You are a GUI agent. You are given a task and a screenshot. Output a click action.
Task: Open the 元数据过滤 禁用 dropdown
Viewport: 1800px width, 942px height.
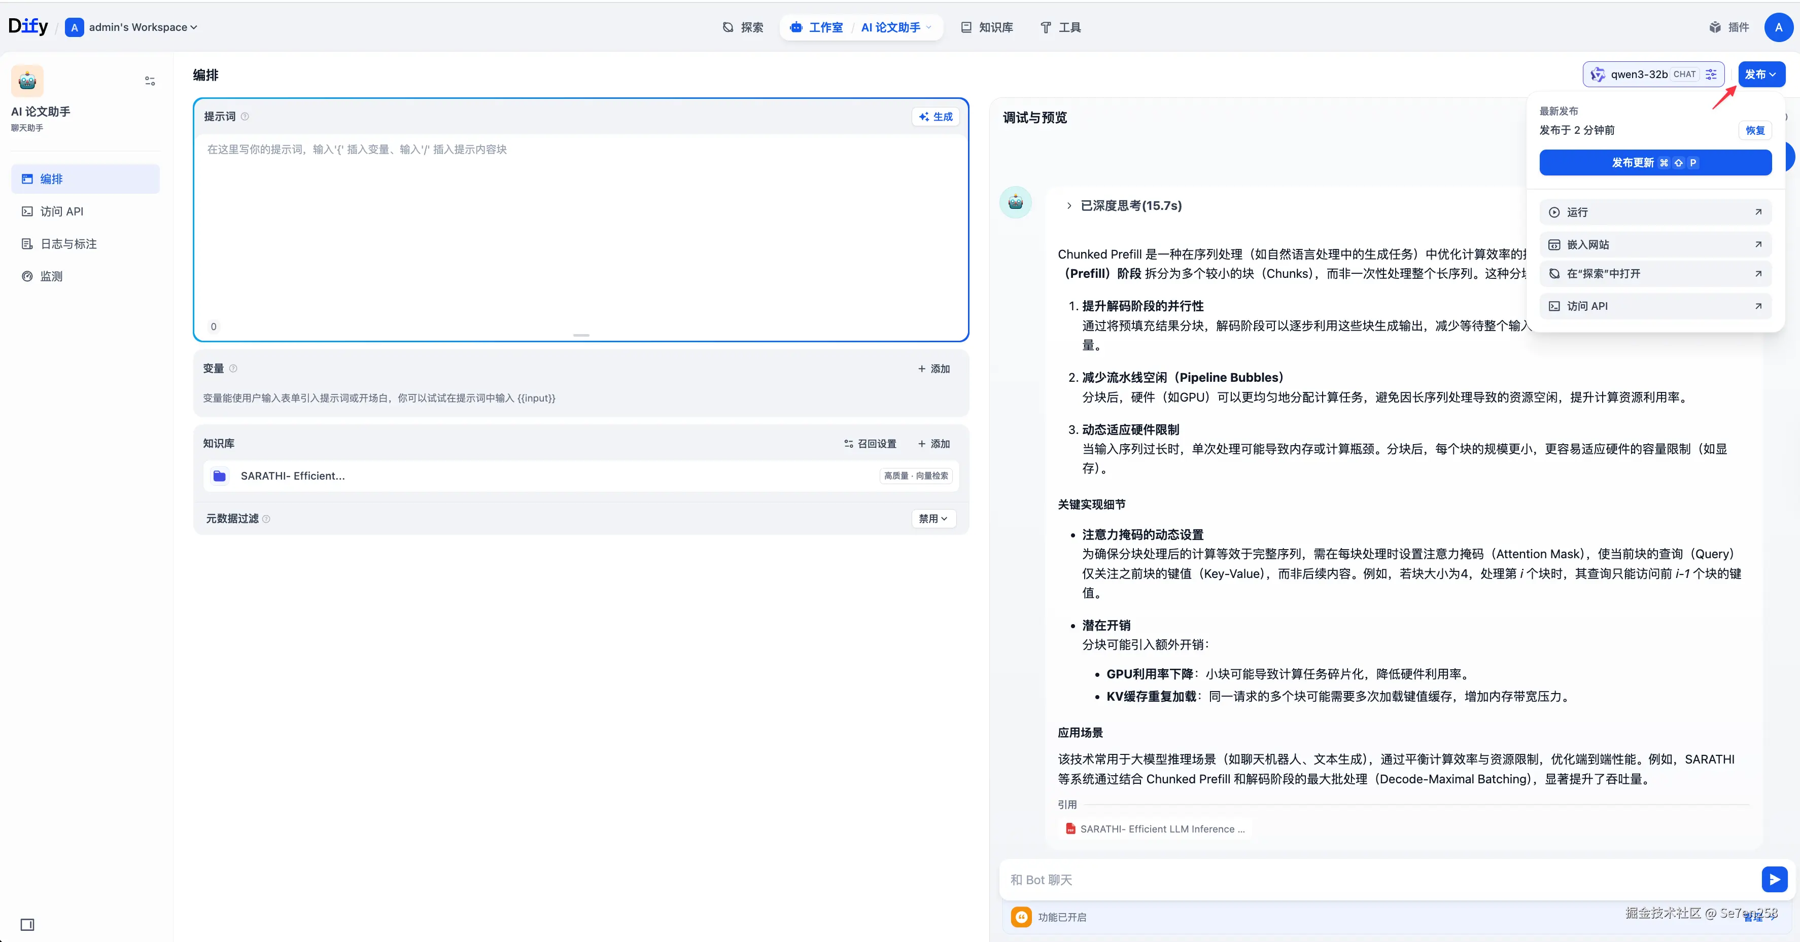(x=933, y=518)
